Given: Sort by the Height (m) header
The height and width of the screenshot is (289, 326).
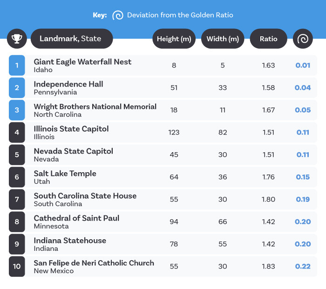Looking at the screenshot, I should coord(174,39).
